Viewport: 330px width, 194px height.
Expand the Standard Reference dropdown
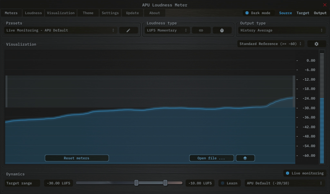pyautogui.click(x=270, y=44)
